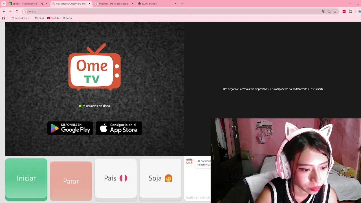The height and width of the screenshot is (203, 361).
Task: Click the 'Has negado el acceso' message
Action: (273, 89)
